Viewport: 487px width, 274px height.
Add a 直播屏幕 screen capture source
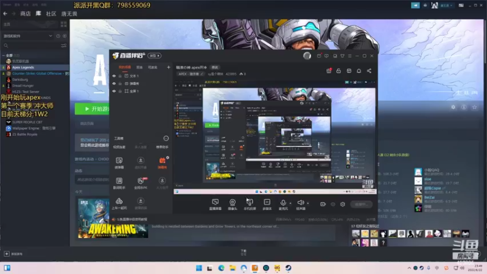click(x=215, y=205)
